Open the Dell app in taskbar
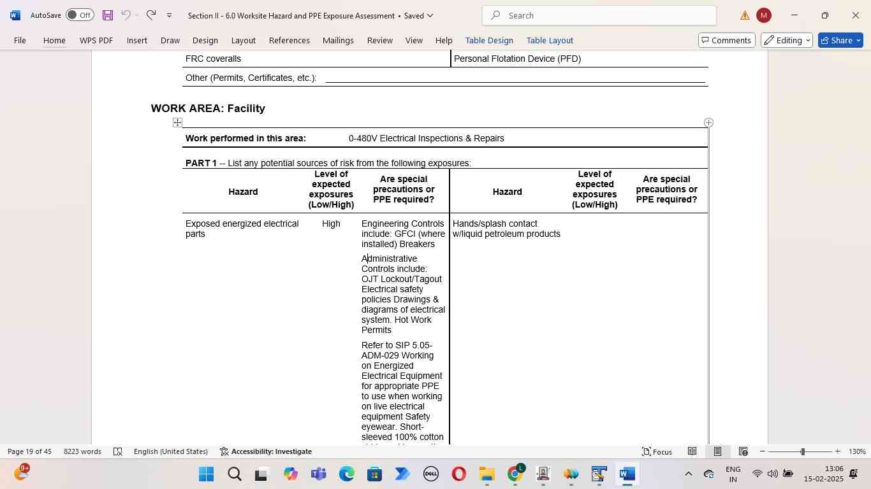Viewport: 871px width, 489px height. tap(430, 474)
